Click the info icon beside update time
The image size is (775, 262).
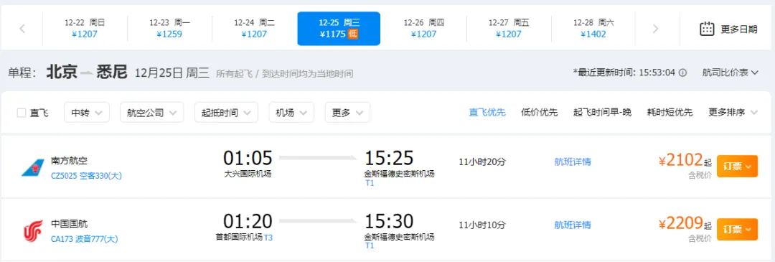[x=682, y=72]
